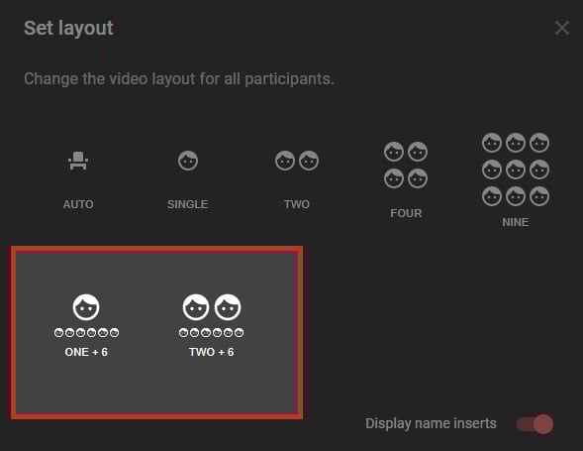This screenshot has width=583, height=451.
Task: Close the Set layout dialog
Action: click(562, 28)
